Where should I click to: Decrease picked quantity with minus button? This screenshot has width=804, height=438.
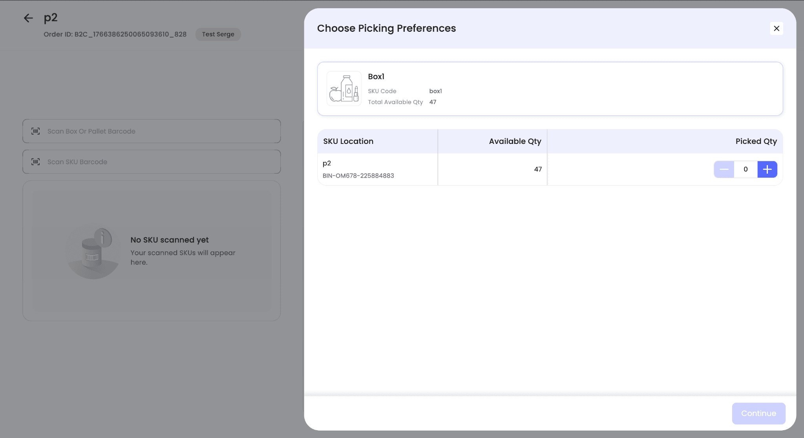click(x=724, y=169)
